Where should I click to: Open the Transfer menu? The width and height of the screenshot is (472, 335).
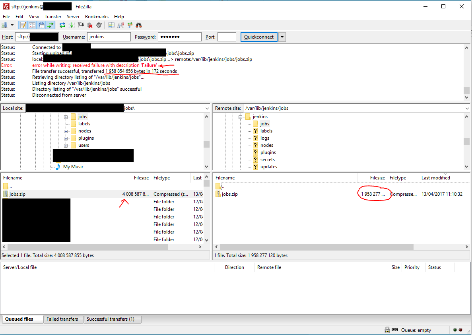(x=53, y=17)
